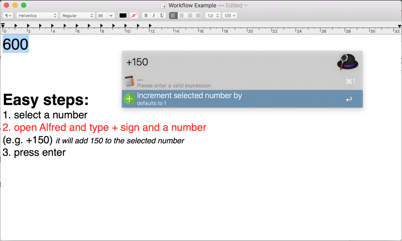The width and height of the screenshot is (402, 241).
Task: Expand the font size 36 dropdown
Action: [111, 16]
